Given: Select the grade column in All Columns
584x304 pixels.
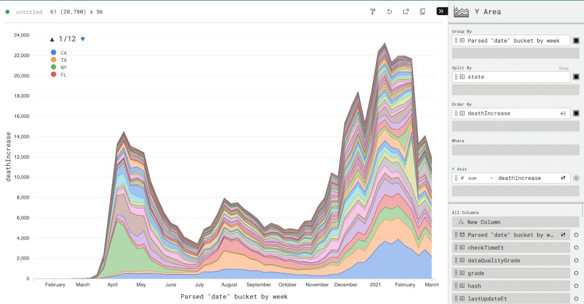Looking at the screenshot, I should tap(511, 273).
